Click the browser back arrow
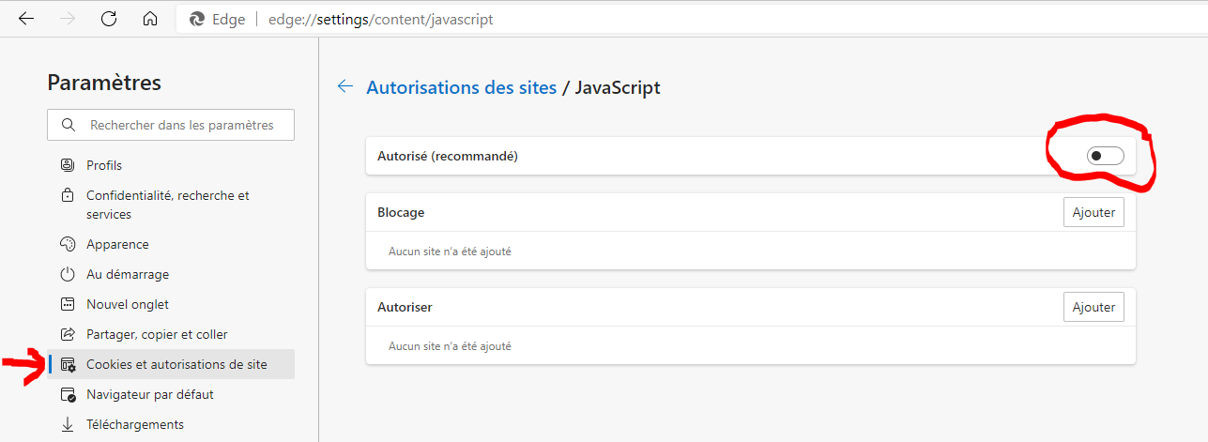1208x442 pixels. 26,19
